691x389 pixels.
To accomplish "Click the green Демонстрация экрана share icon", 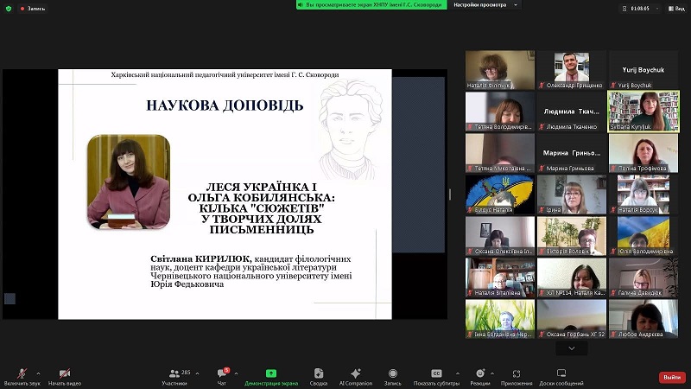I will point(271,373).
